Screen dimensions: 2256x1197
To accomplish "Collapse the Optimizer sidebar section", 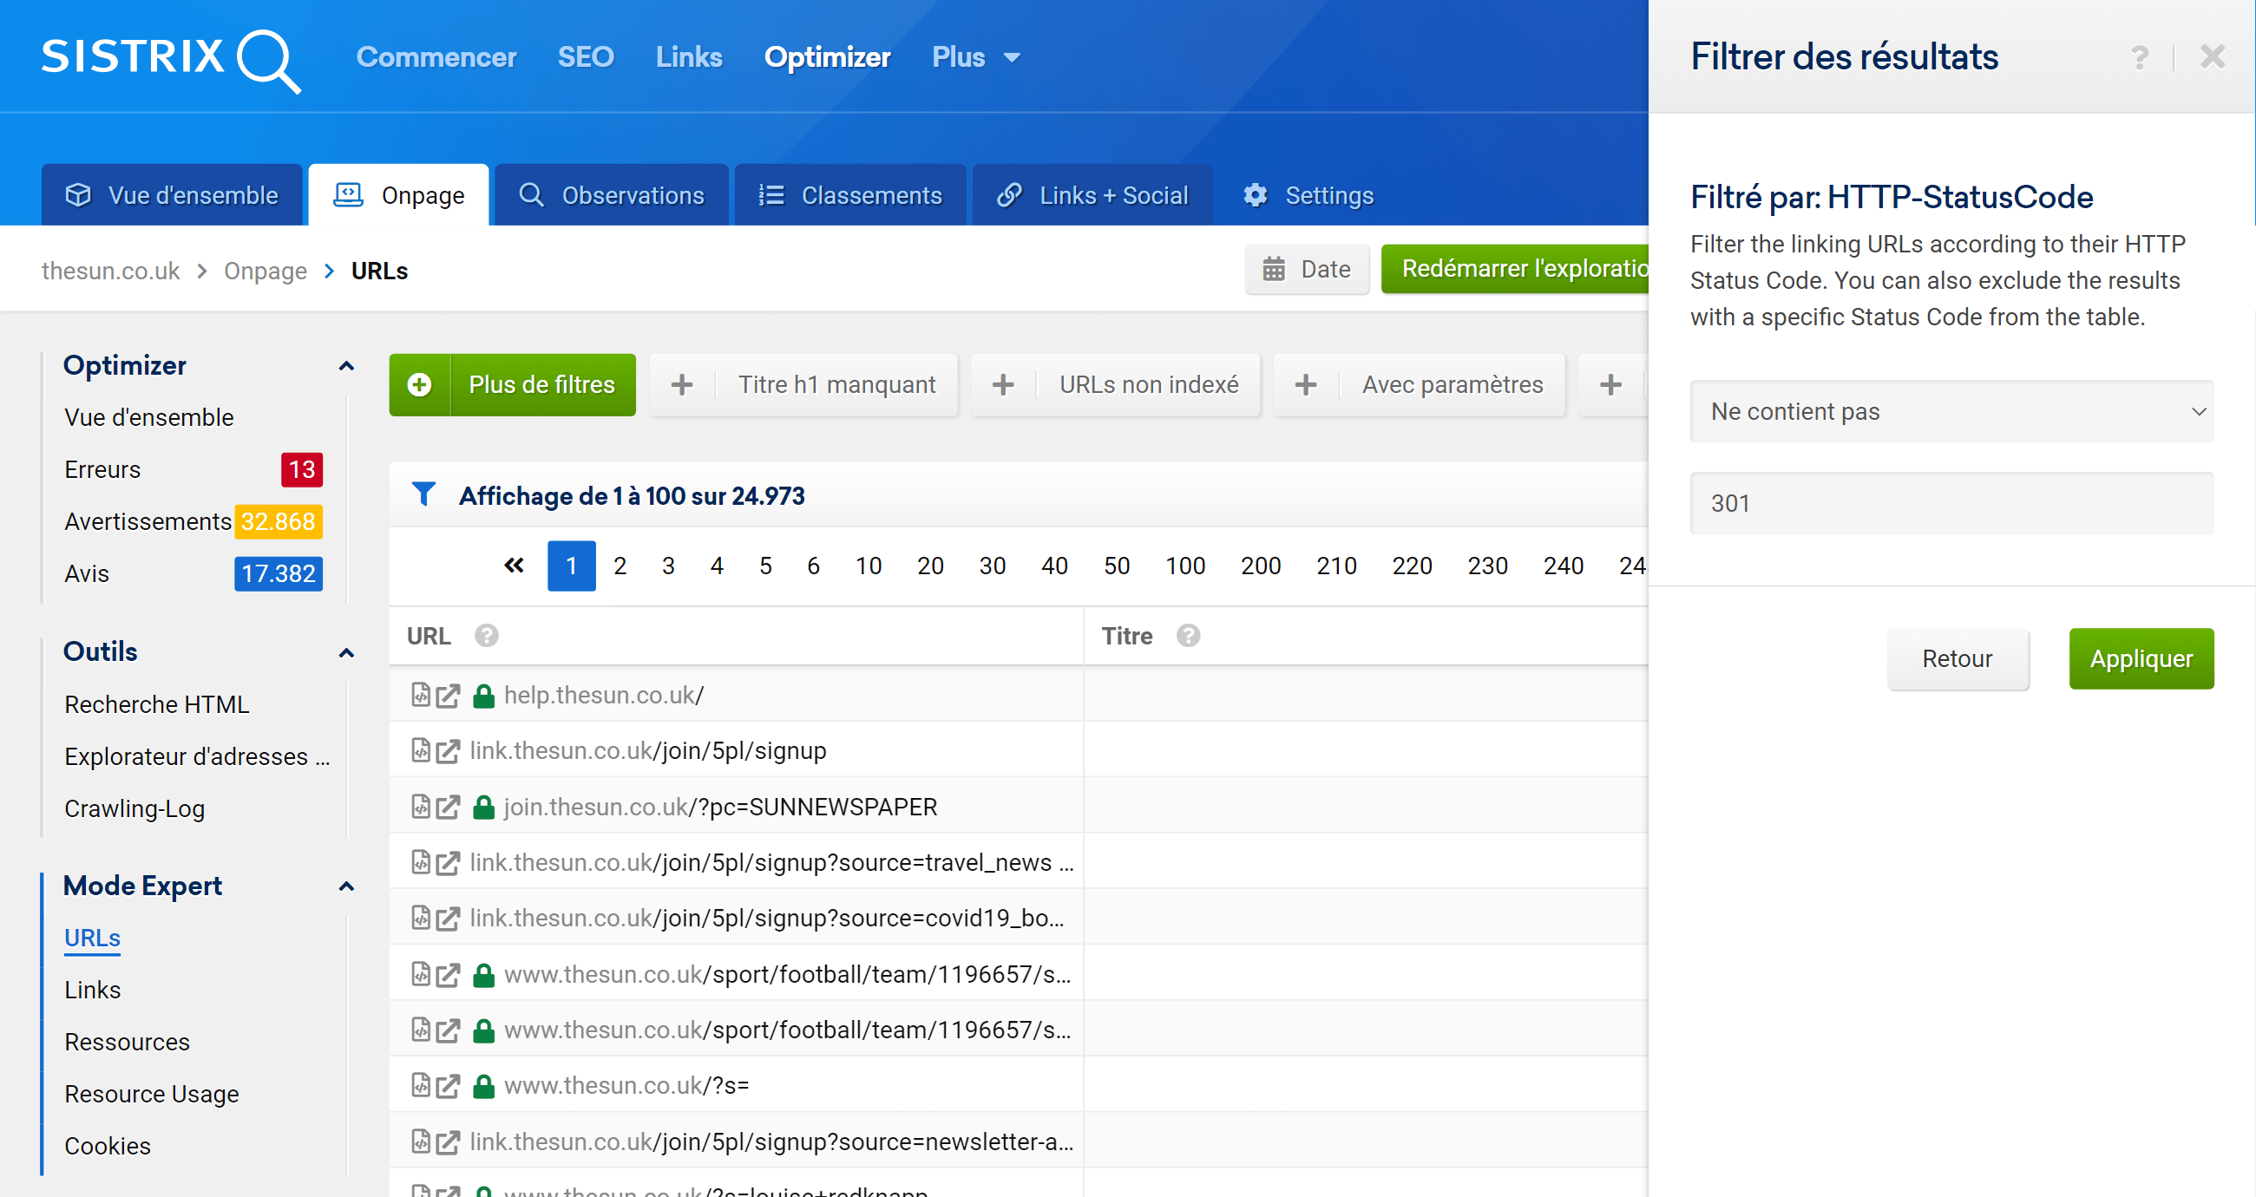I will (347, 366).
